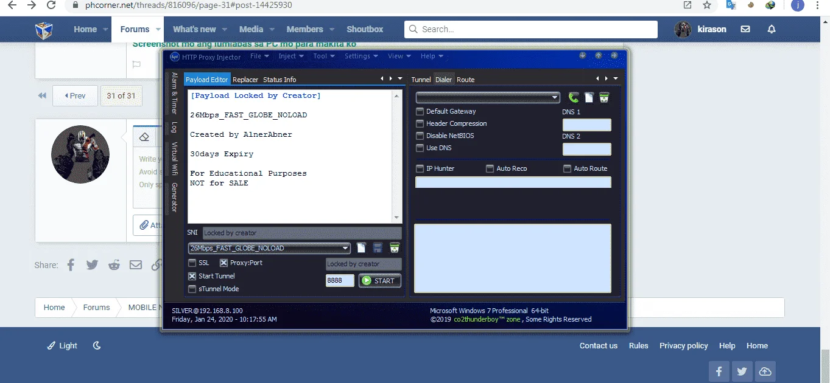The image size is (830, 383).
Task: Open the Virtual Wifi side tab
Action: pyautogui.click(x=174, y=159)
